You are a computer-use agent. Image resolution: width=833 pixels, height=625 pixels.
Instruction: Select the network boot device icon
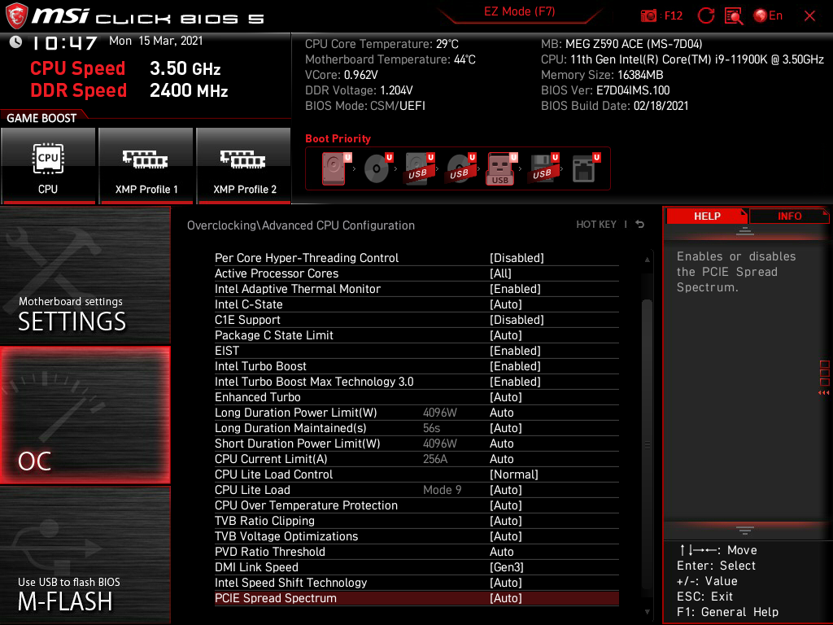tap(586, 168)
